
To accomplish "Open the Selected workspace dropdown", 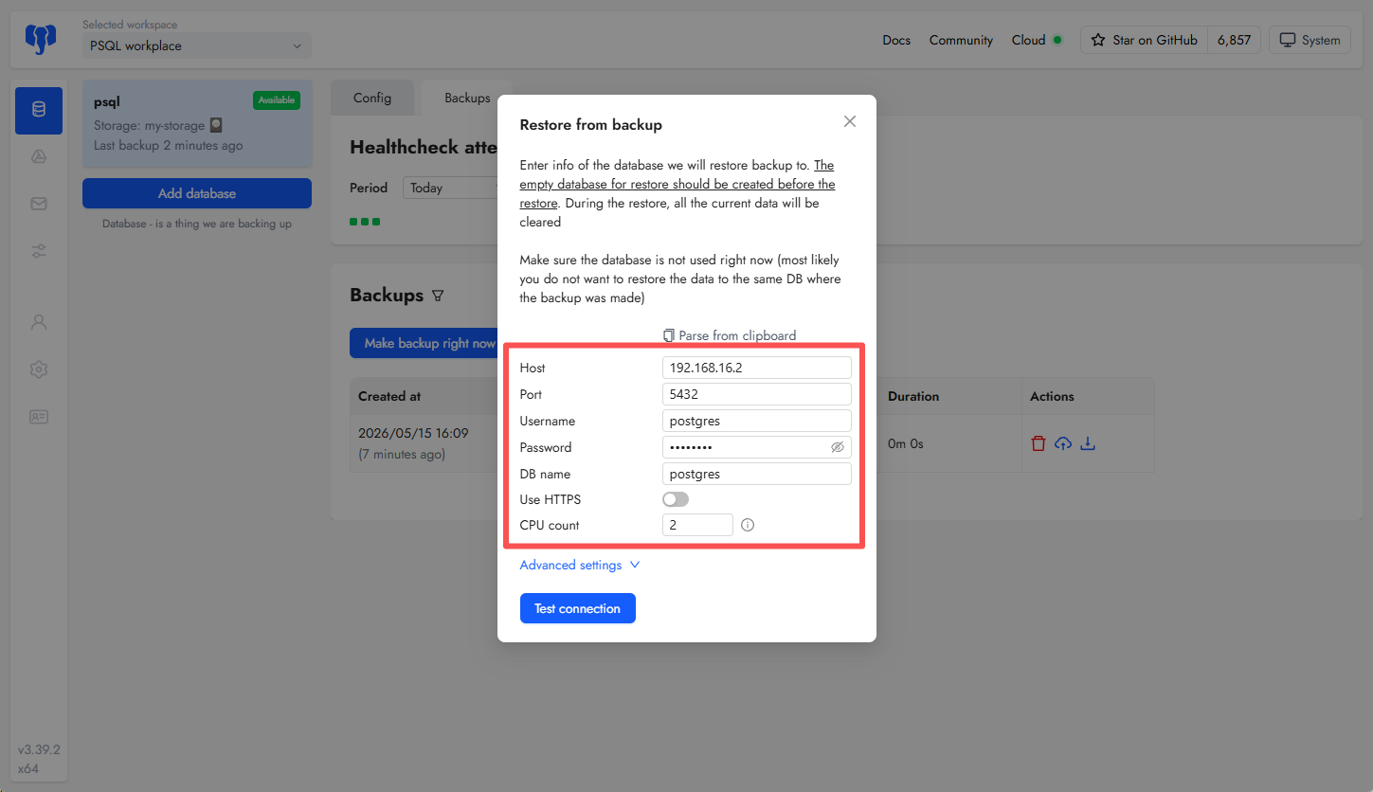I will coord(197,45).
